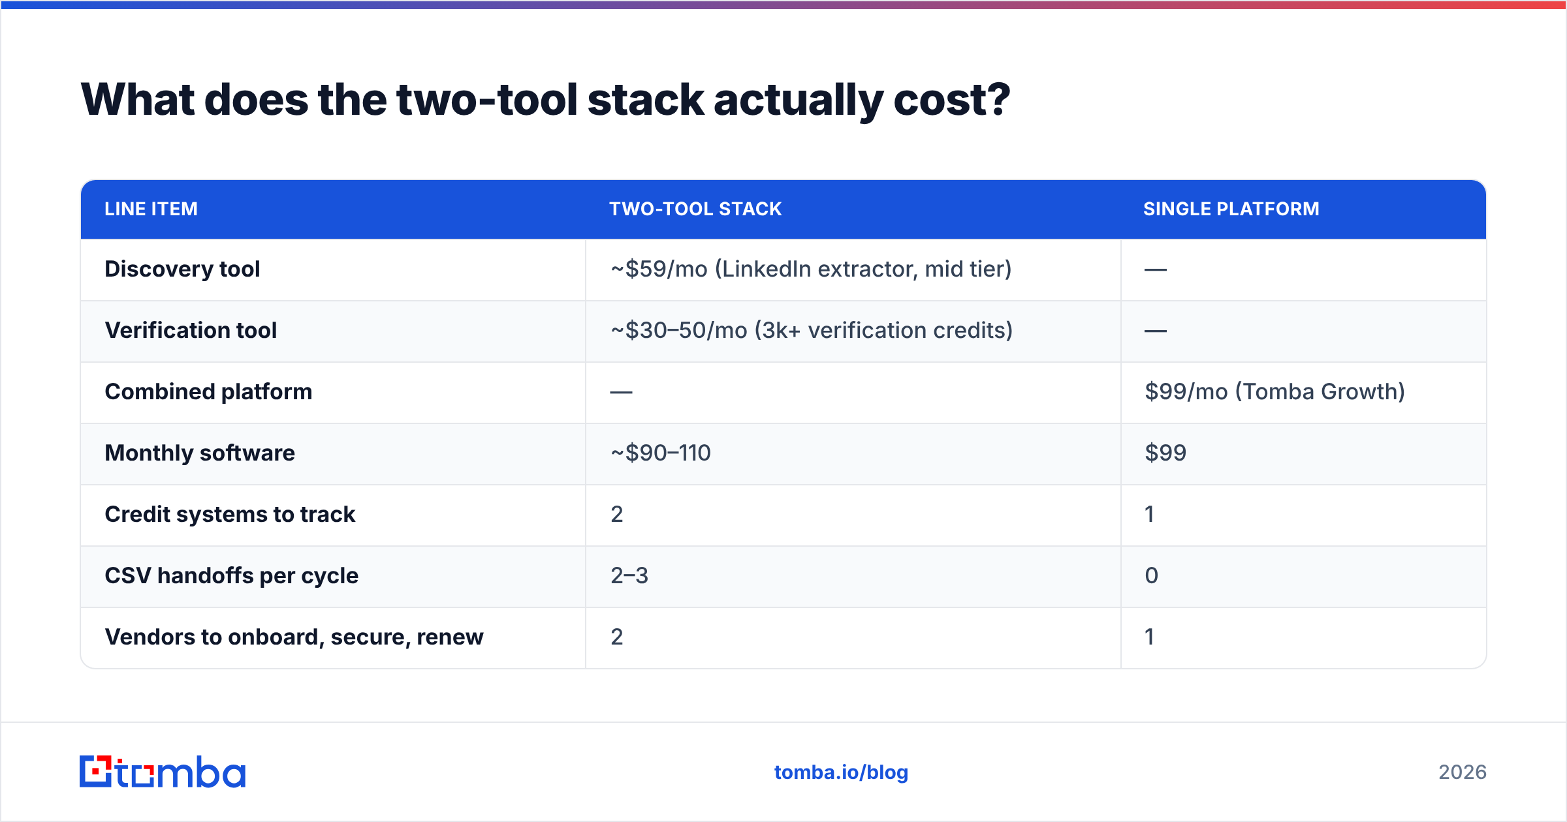Click the 'Combined platform' row label
Viewport: 1567px width, 822px height.
(x=208, y=392)
